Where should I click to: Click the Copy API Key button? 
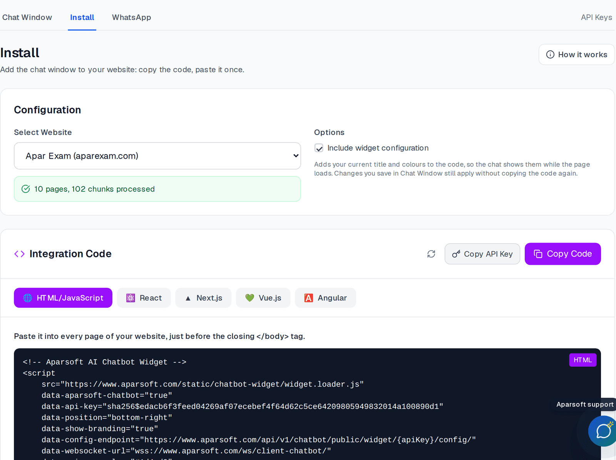(x=482, y=254)
